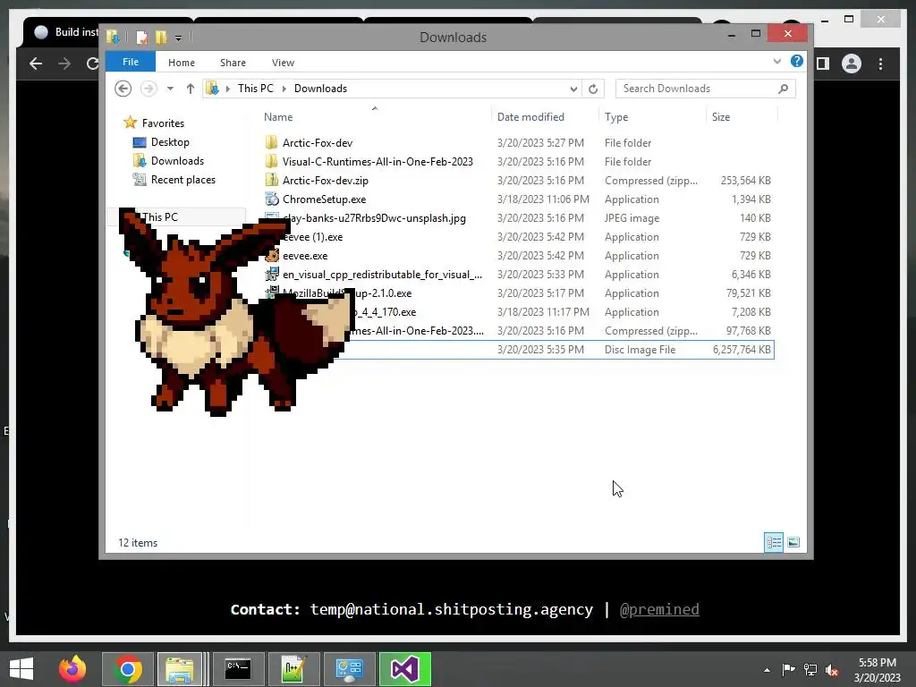
Task: Click Downloads in the address breadcrumb
Action: [x=320, y=89]
